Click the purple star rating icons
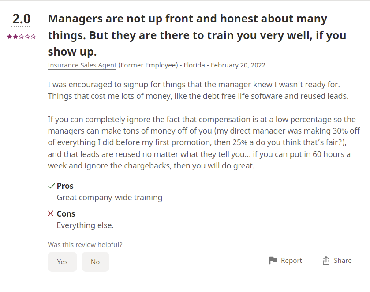The width and height of the screenshot is (370, 292). (21, 37)
